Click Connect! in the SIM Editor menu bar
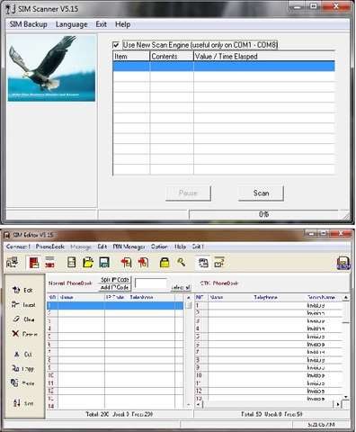This screenshot has height=432, width=356. click(18, 247)
